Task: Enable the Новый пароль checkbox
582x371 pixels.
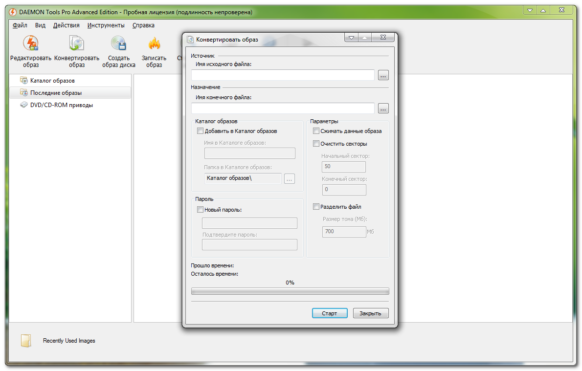Action: [200, 210]
